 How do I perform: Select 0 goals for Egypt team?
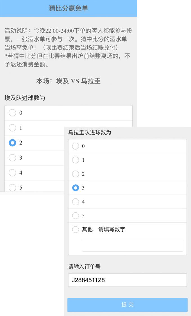pyautogui.click(x=12, y=113)
